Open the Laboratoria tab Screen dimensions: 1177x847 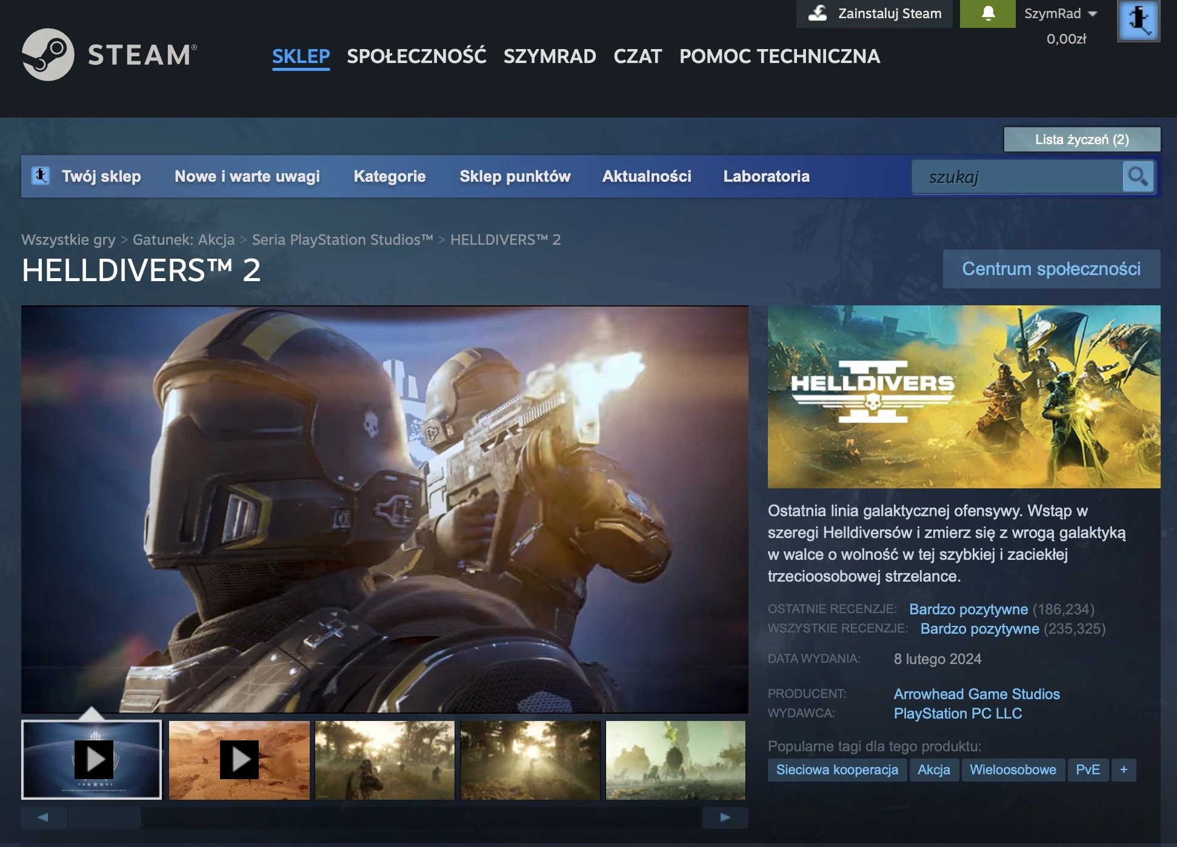point(766,176)
